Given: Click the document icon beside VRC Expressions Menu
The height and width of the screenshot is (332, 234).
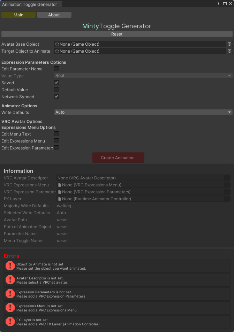Looking at the screenshot, I should pyautogui.click(x=60, y=185).
